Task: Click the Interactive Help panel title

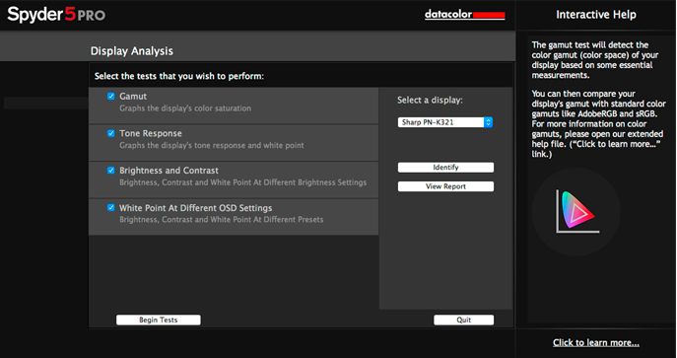Action: (596, 15)
